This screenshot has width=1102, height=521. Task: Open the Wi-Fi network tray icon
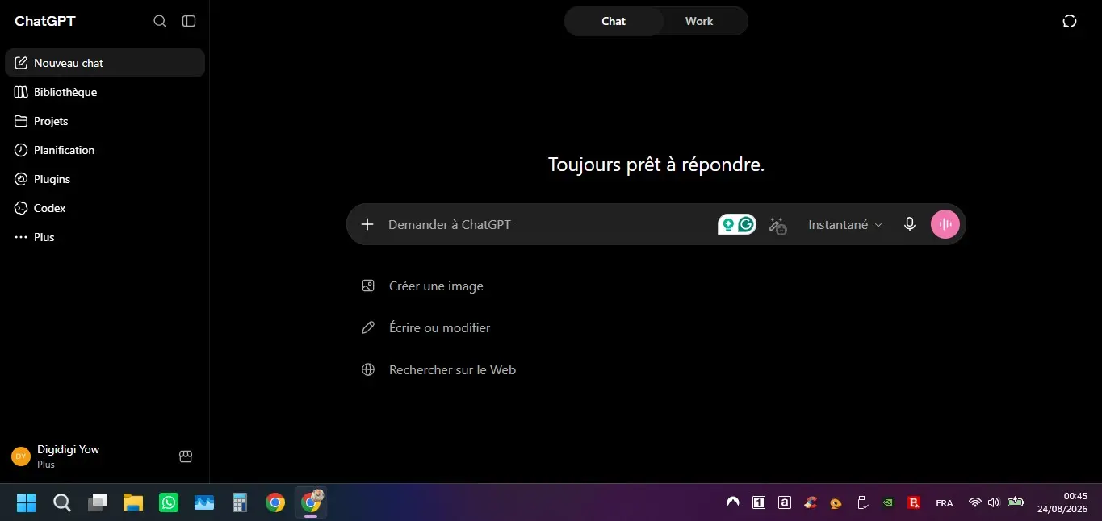pos(975,502)
